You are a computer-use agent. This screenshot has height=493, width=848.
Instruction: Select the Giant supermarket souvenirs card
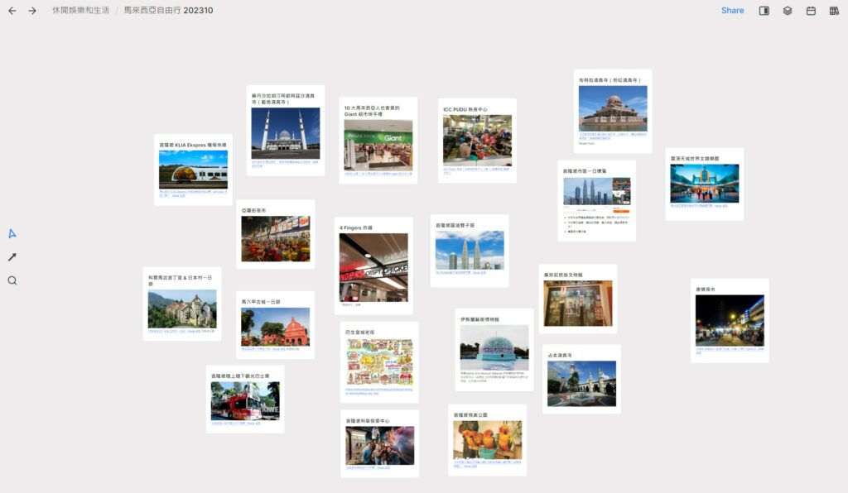(378, 139)
